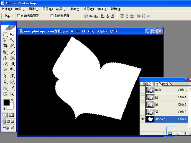Select the Crop tool
This screenshot has width=191, height=143.
[5, 46]
